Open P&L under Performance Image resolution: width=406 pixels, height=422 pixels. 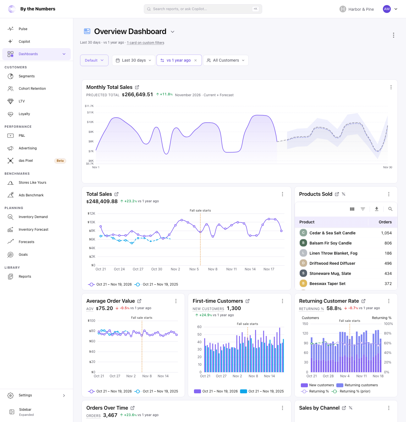(x=37, y=136)
